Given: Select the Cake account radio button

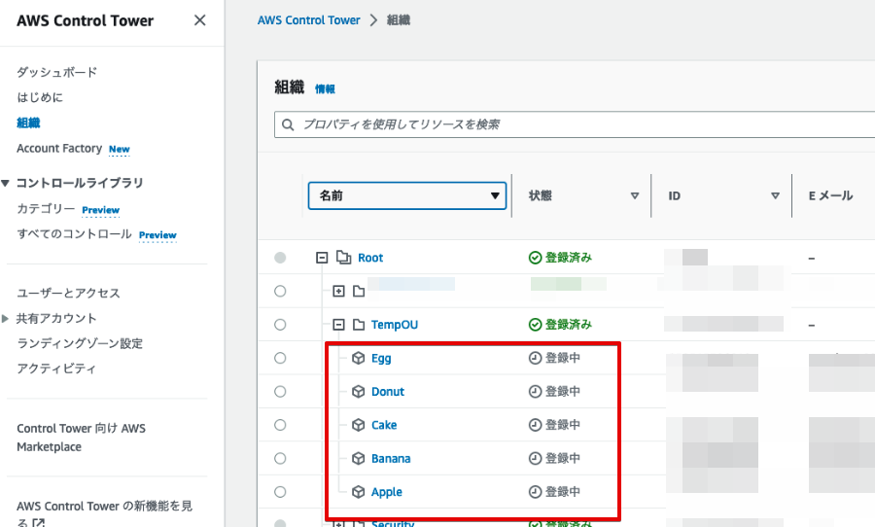Looking at the screenshot, I should (x=280, y=425).
